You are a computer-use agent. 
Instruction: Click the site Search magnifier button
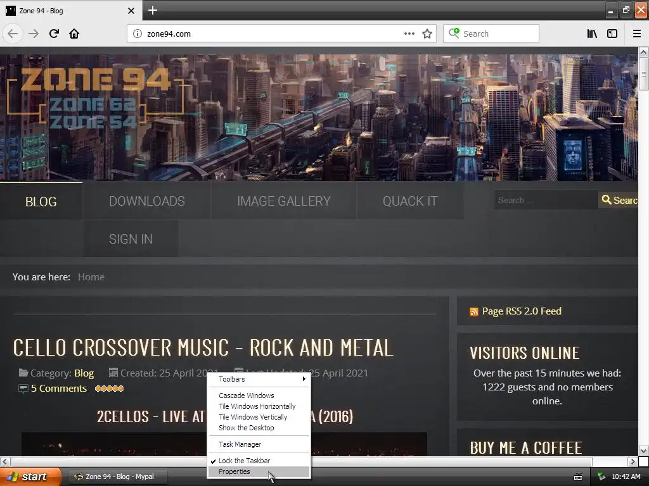(619, 200)
